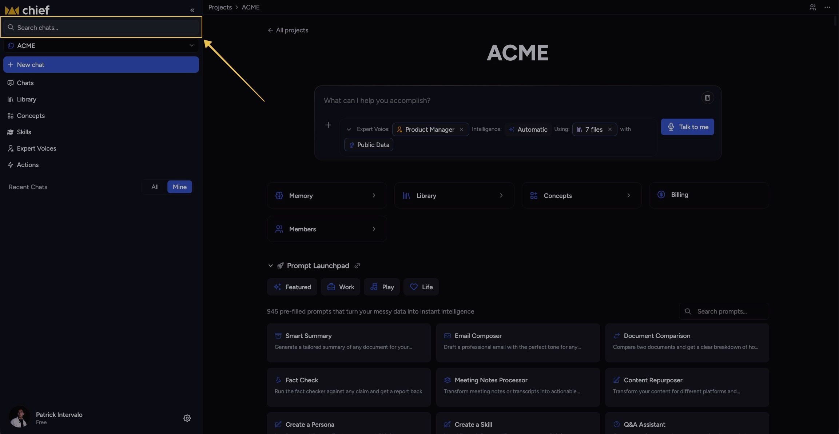Click the page scrollbar thumb at top right

click(835, 20)
